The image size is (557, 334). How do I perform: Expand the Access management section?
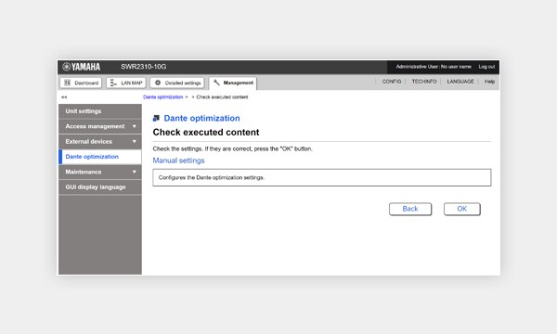coord(100,126)
